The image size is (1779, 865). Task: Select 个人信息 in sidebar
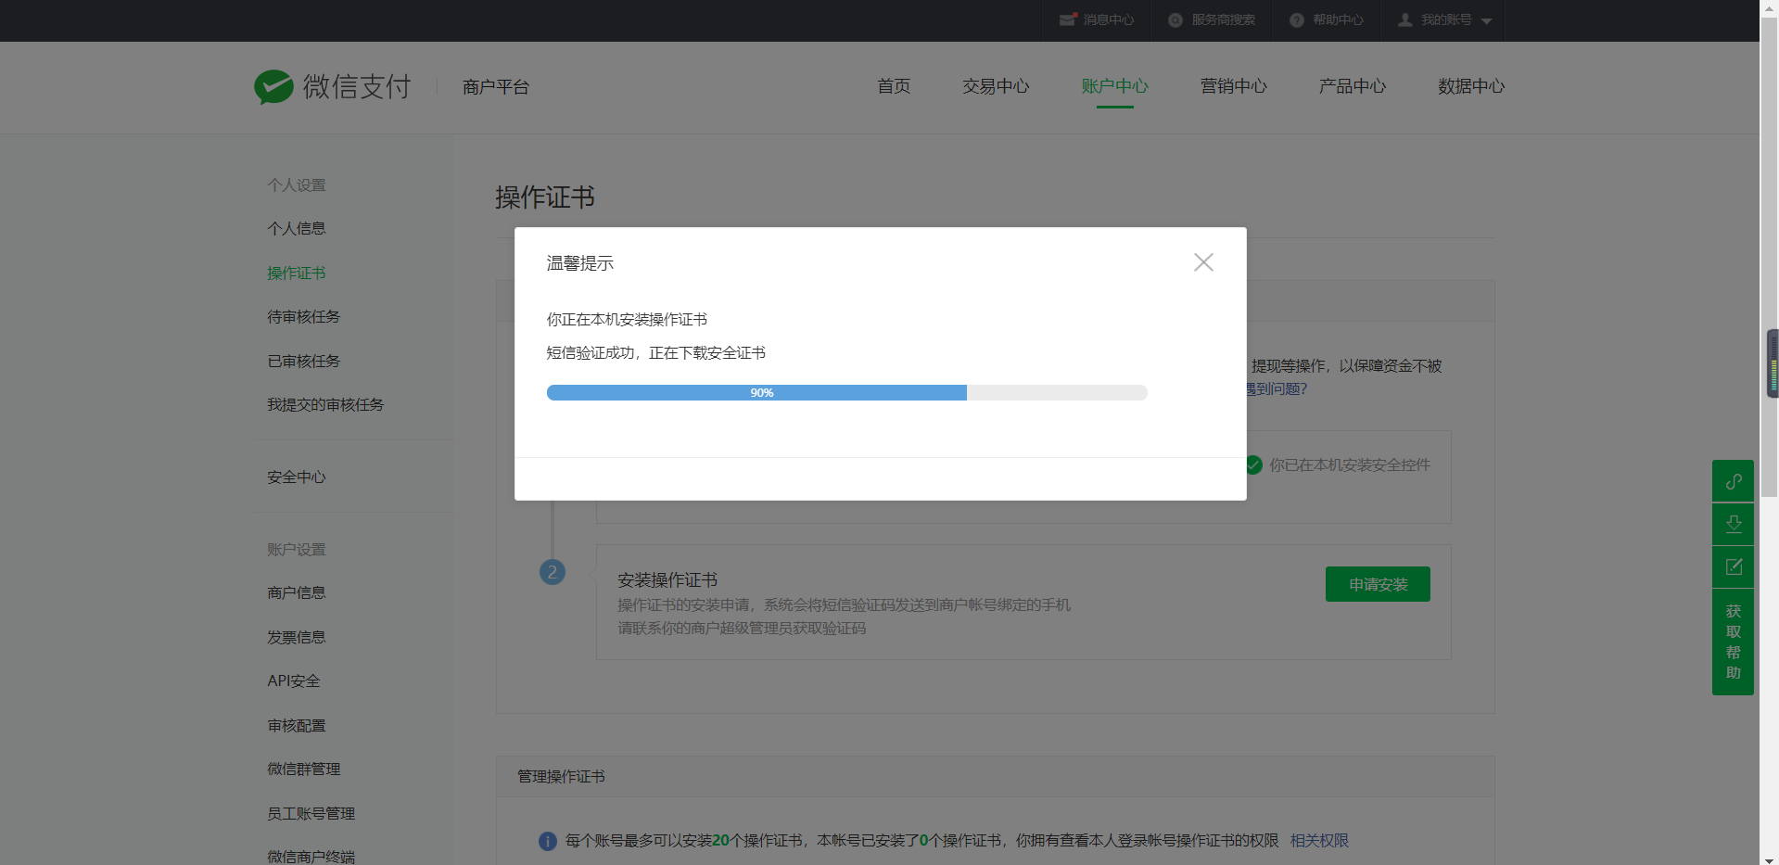[x=297, y=228]
